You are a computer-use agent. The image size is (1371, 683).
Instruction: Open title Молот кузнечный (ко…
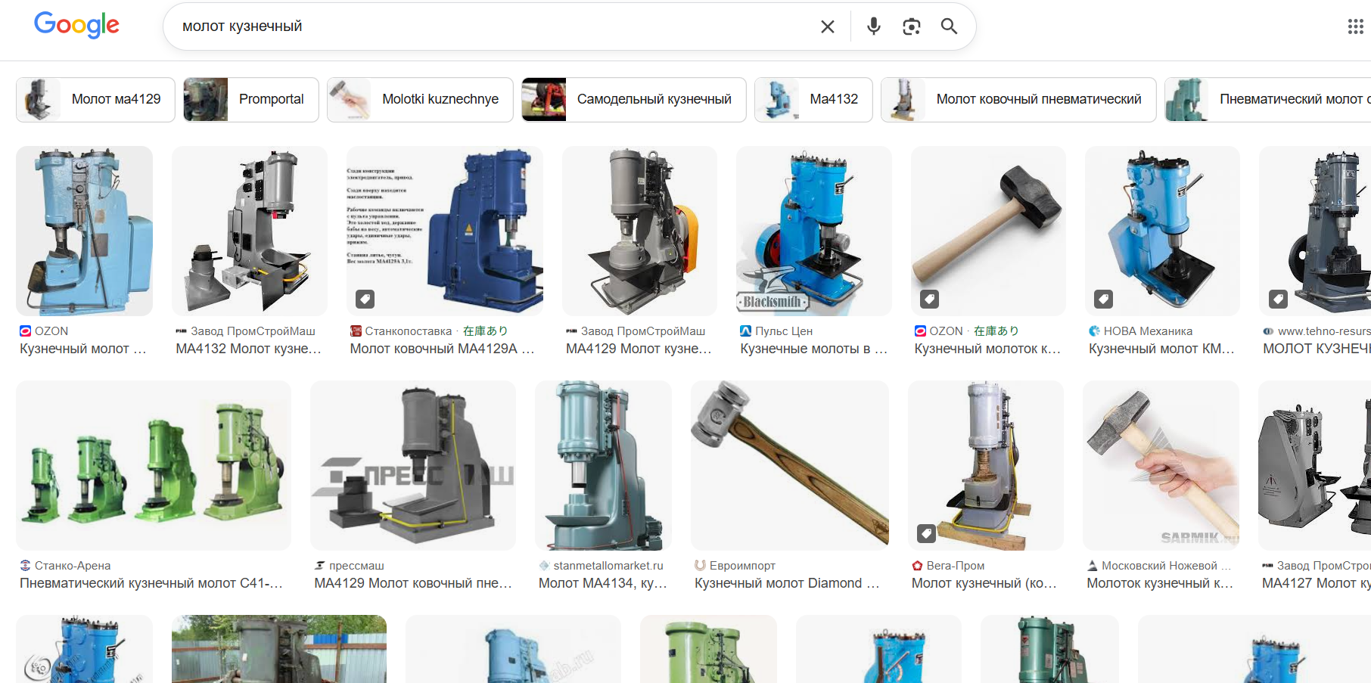[984, 583]
